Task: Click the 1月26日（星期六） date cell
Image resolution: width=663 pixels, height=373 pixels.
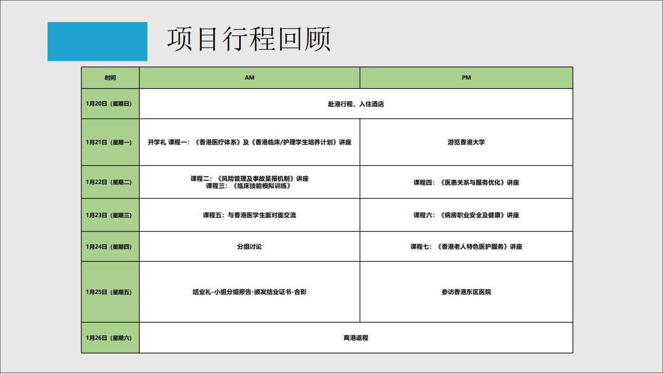Action: coord(110,338)
